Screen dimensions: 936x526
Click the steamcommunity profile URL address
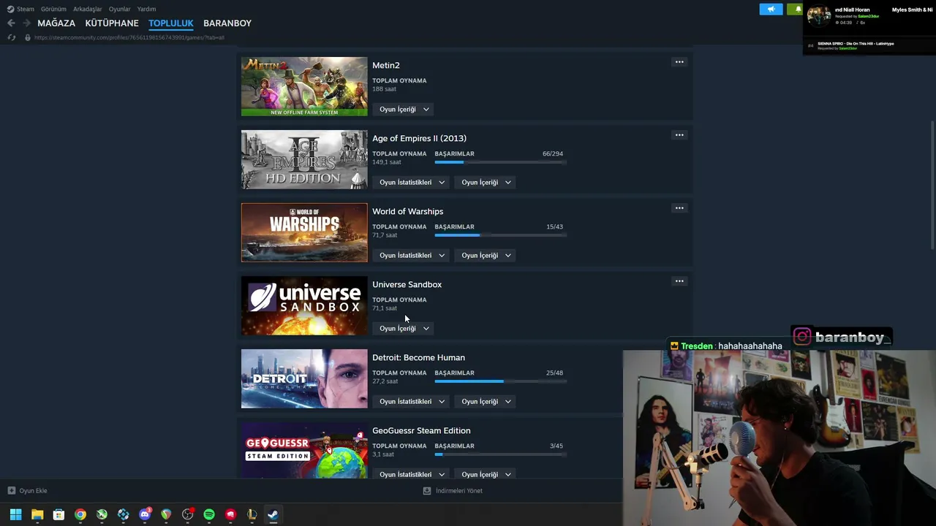click(x=129, y=37)
